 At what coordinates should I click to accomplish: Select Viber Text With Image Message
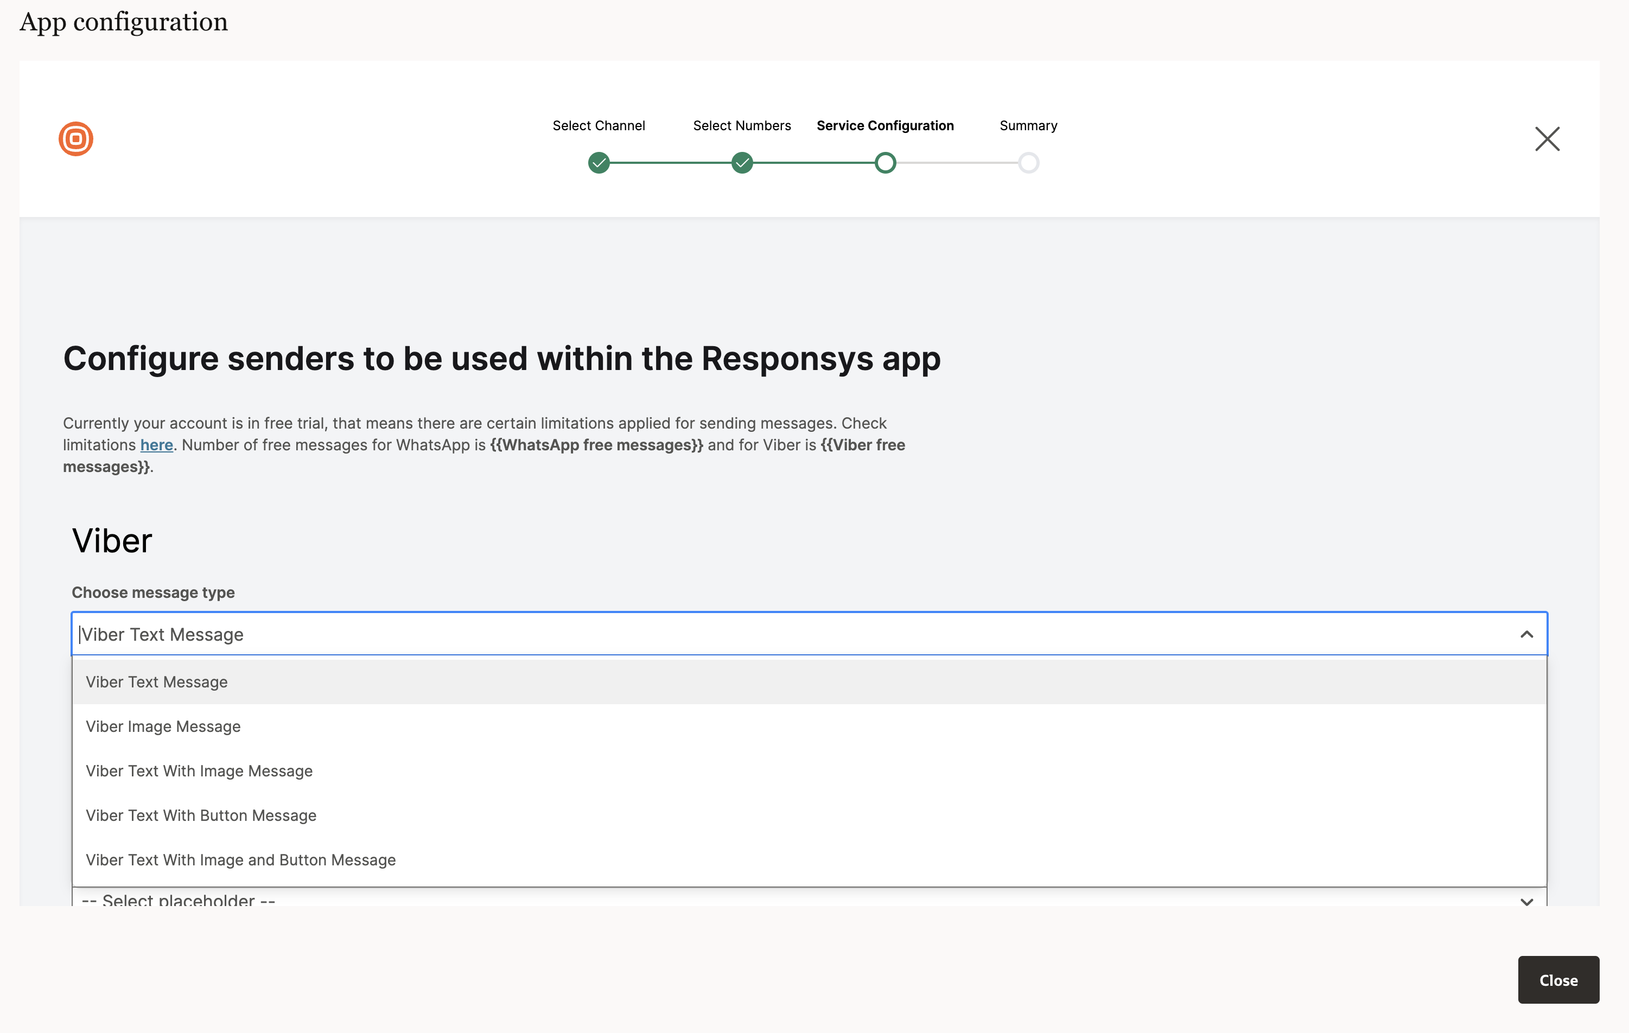tap(199, 771)
